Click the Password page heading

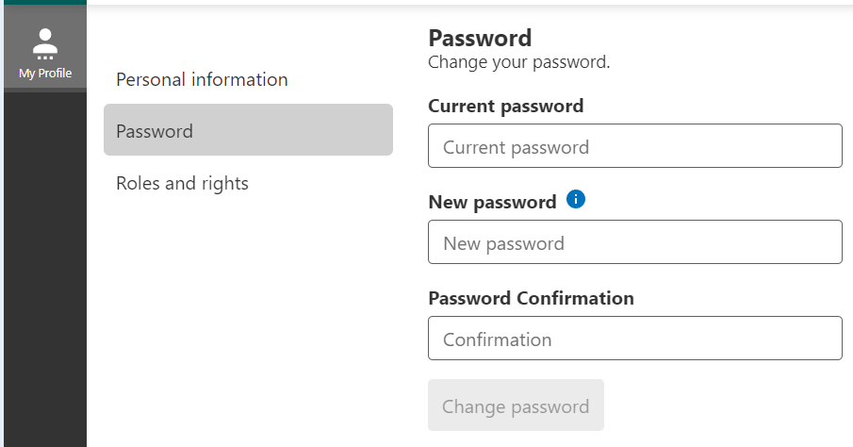click(480, 38)
